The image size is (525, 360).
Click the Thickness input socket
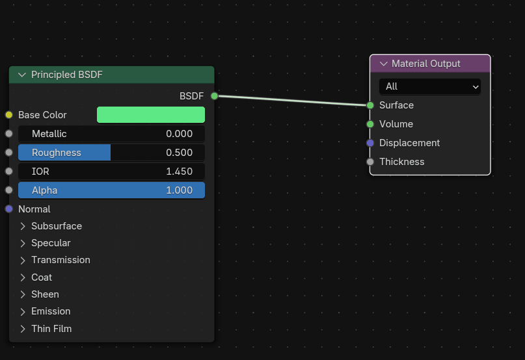pos(370,162)
